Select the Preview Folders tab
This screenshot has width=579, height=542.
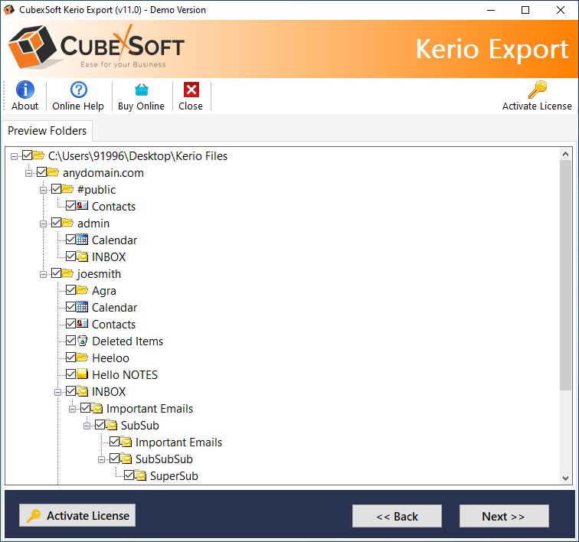point(47,131)
